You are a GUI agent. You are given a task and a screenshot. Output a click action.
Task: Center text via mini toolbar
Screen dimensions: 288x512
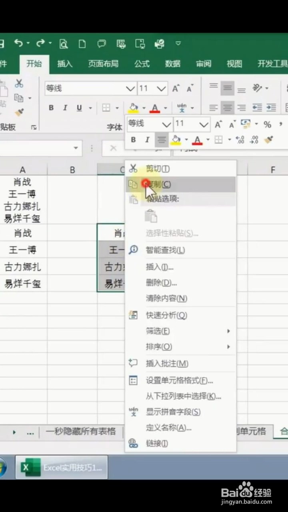(x=162, y=140)
